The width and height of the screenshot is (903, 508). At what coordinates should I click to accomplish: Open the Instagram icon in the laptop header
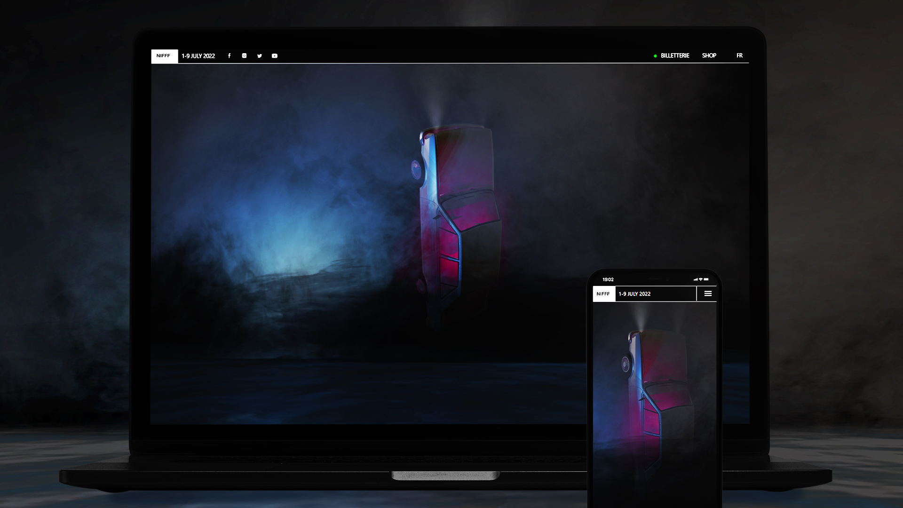244,56
